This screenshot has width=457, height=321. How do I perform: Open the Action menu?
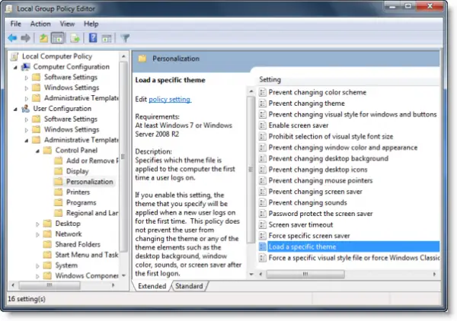pyautogui.click(x=40, y=24)
